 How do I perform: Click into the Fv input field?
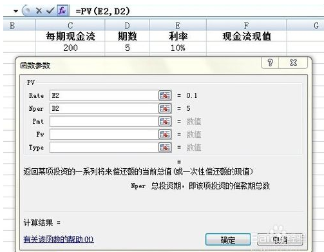(104, 135)
